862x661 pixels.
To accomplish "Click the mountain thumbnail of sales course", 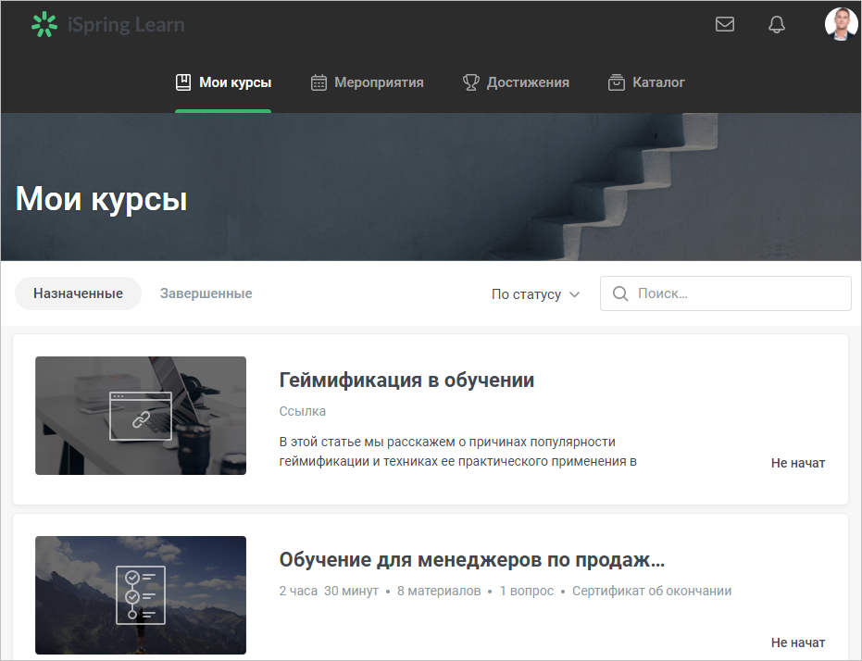I will click(141, 595).
